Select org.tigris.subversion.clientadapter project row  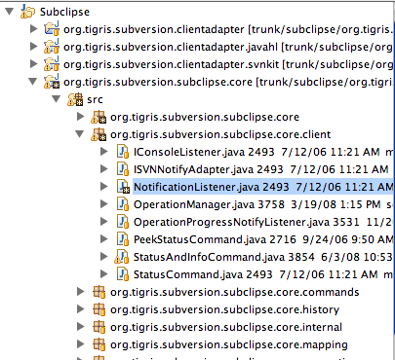click(227, 29)
